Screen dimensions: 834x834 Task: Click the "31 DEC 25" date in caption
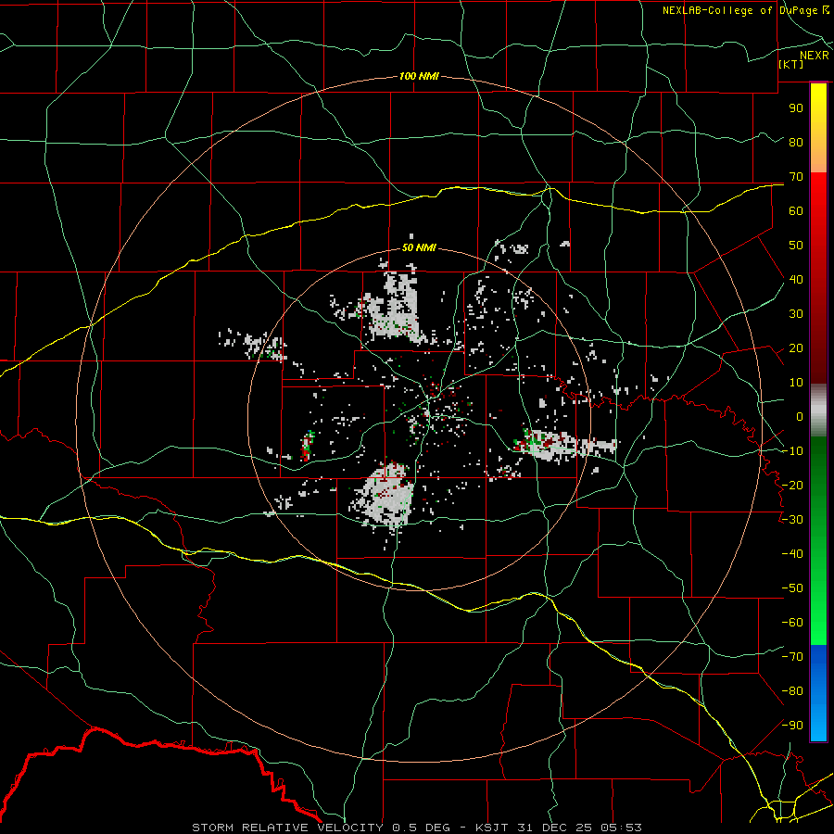click(x=553, y=828)
